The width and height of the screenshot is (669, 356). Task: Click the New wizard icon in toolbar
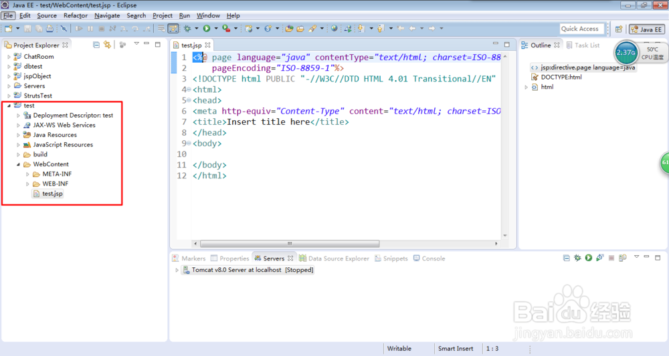[8, 29]
